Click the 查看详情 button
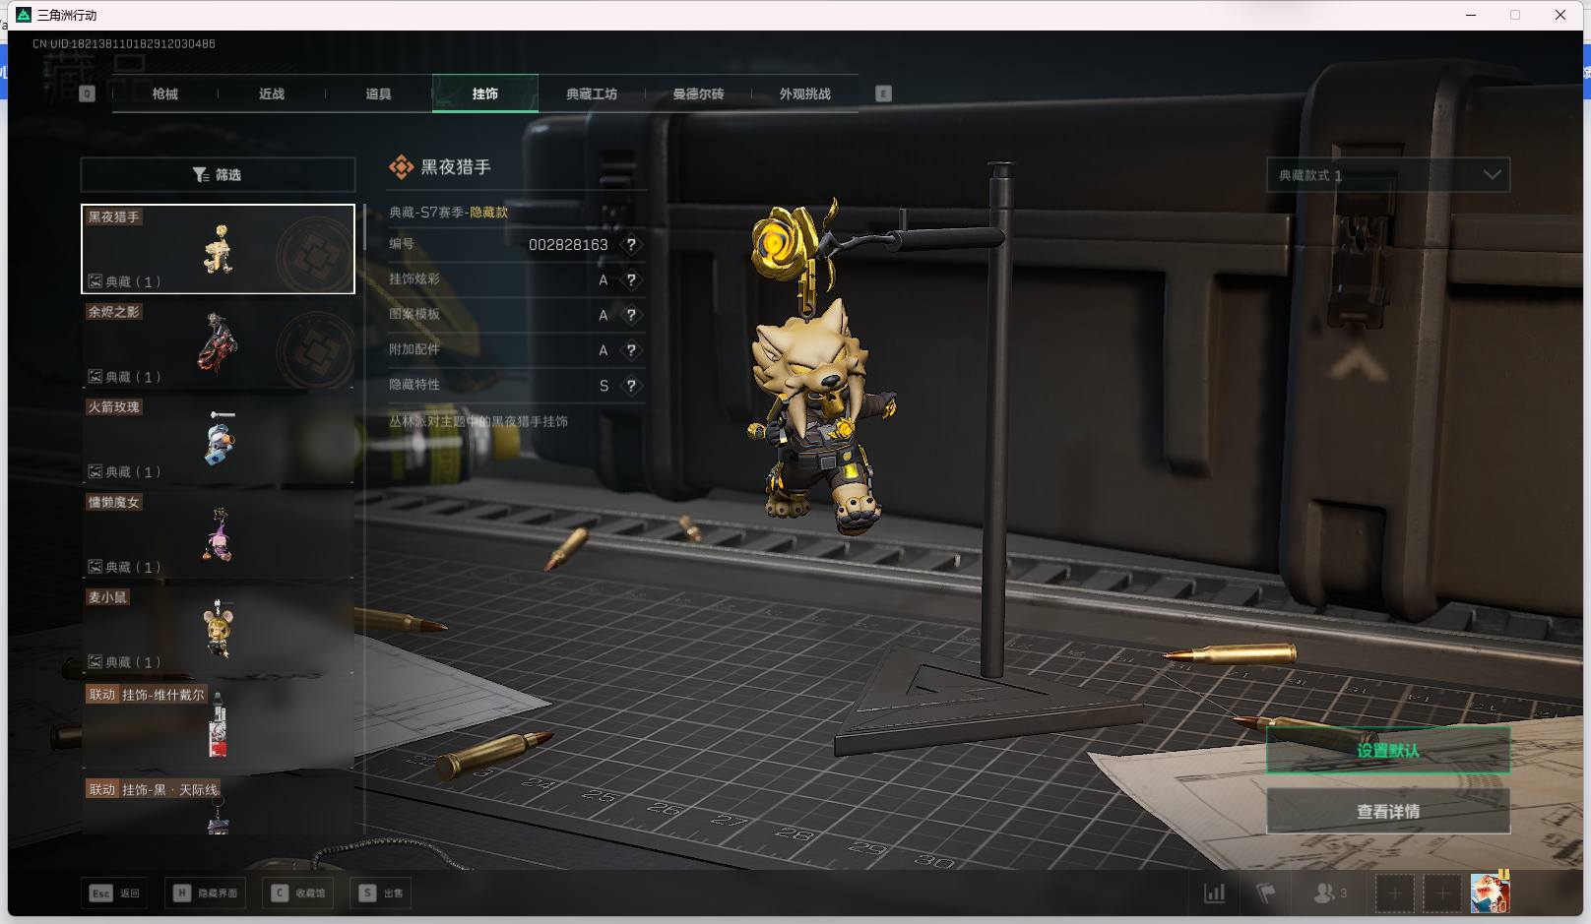The width and height of the screenshot is (1591, 924). [1387, 812]
